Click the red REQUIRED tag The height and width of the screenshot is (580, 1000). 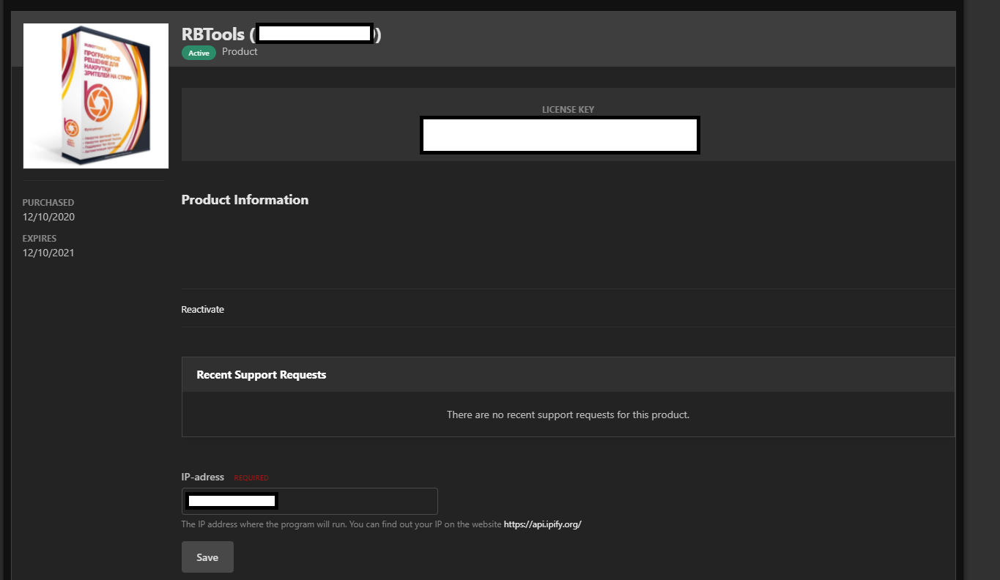(251, 478)
